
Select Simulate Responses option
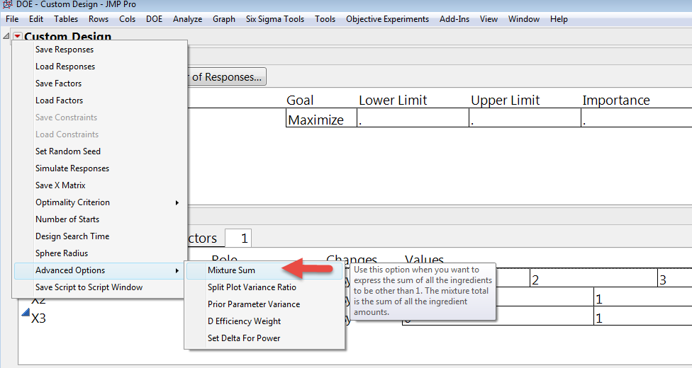[101, 168]
